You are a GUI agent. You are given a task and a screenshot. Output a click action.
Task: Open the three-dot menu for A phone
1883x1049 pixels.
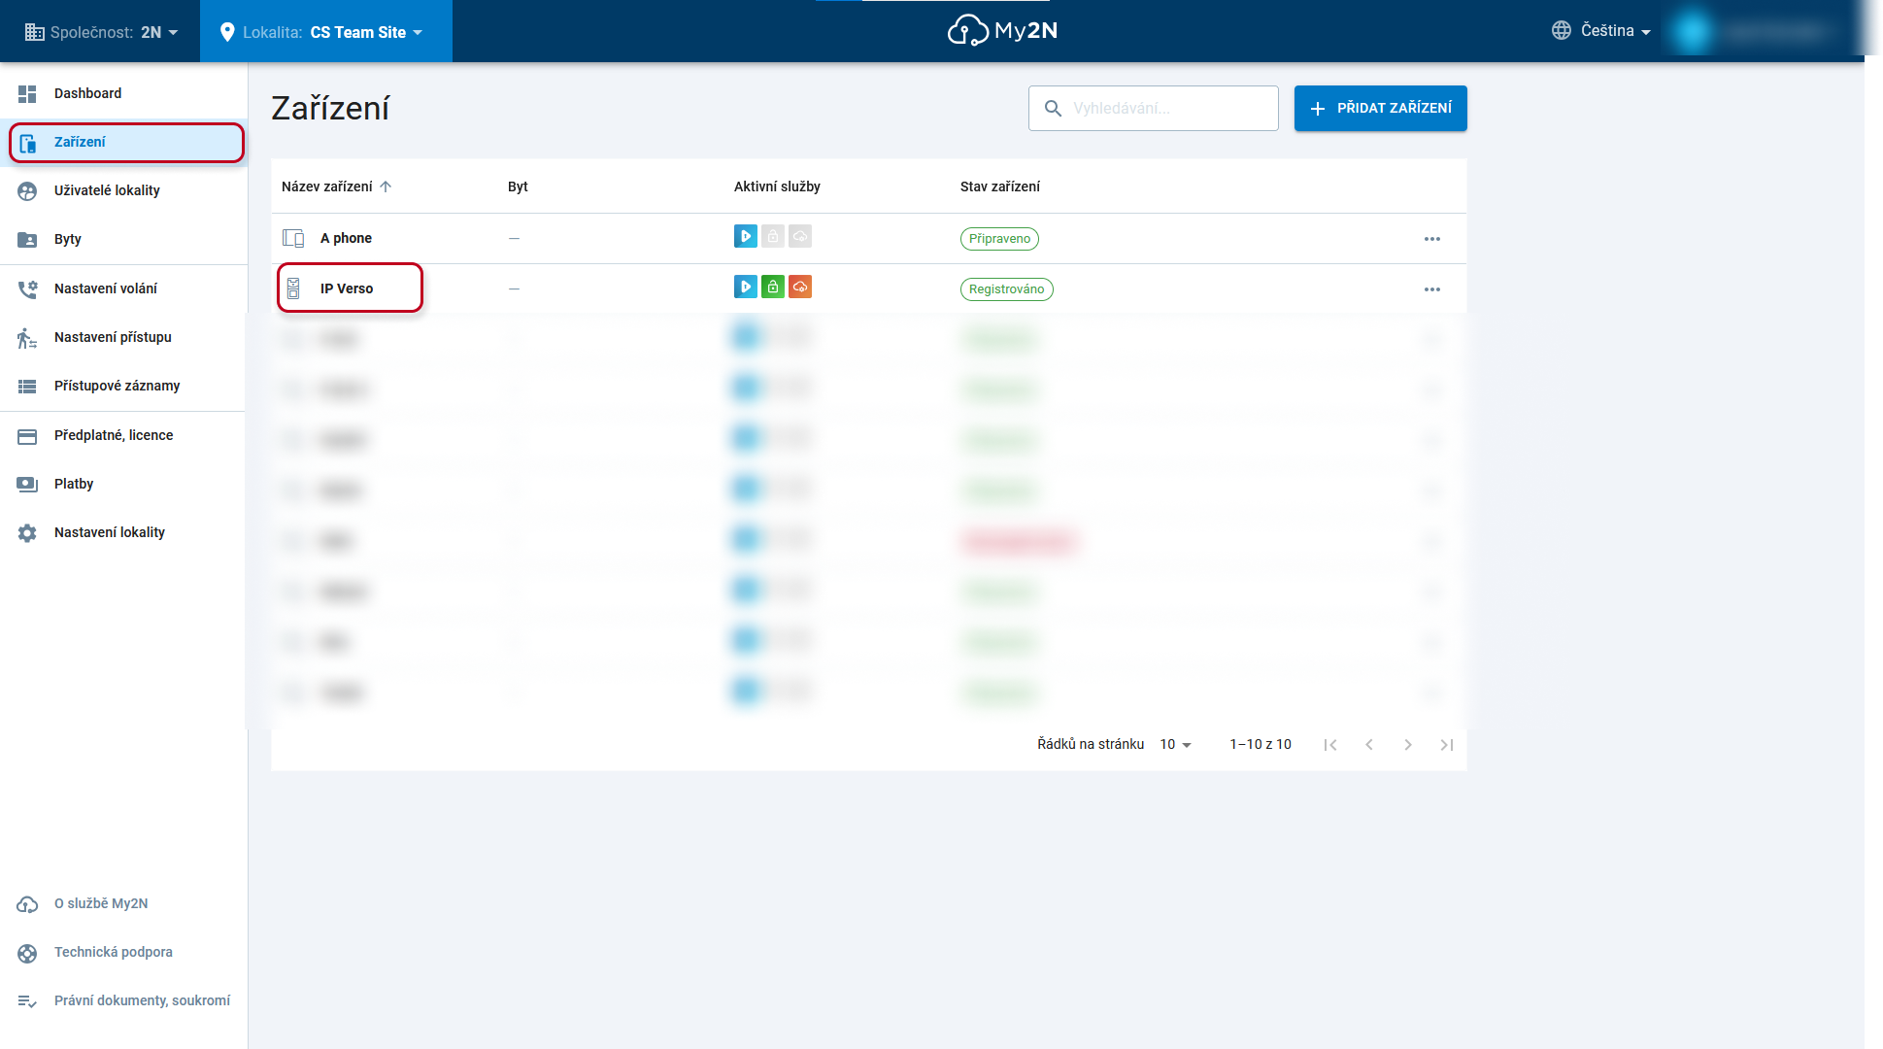[1432, 239]
